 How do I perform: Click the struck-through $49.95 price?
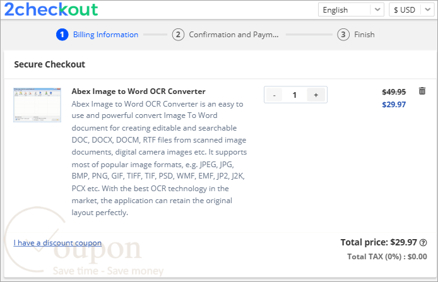tap(394, 92)
